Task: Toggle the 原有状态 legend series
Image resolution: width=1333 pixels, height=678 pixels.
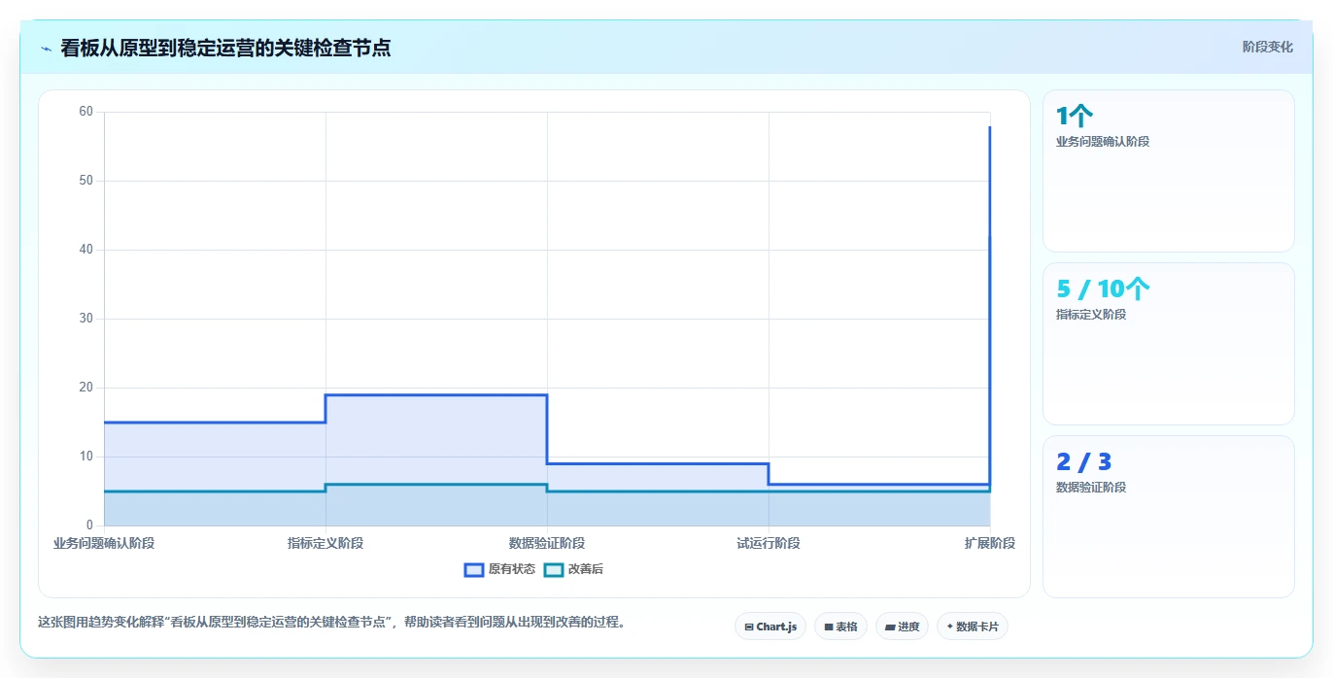Action: coord(500,569)
